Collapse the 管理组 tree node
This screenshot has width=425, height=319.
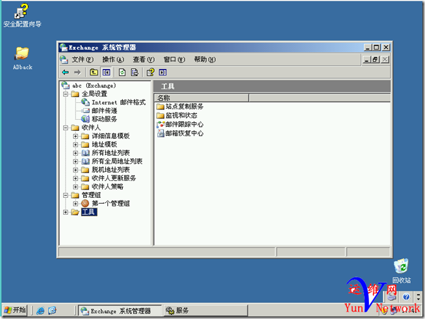point(66,195)
